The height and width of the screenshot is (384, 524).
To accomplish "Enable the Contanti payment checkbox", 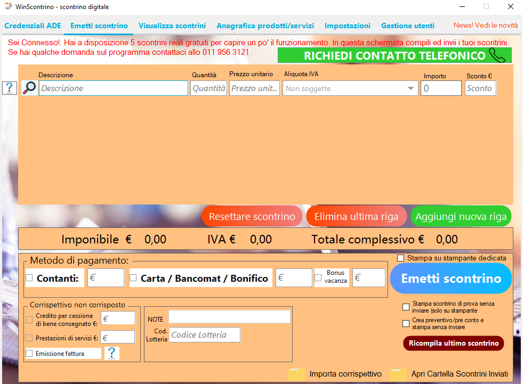I will [x=29, y=278].
